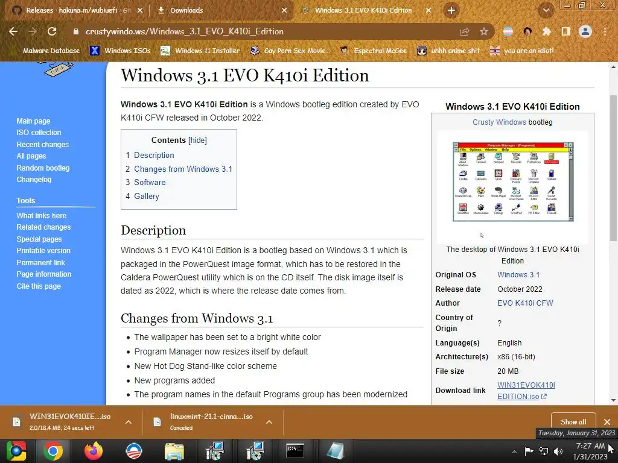Close the Releases hakuna-m/wubiuefi tab

click(140, 11)
